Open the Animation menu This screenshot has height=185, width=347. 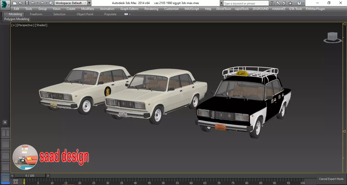107,9
